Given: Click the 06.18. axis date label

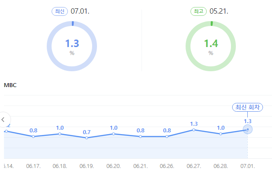Looking at the screenshot, I should pos(60,166).
